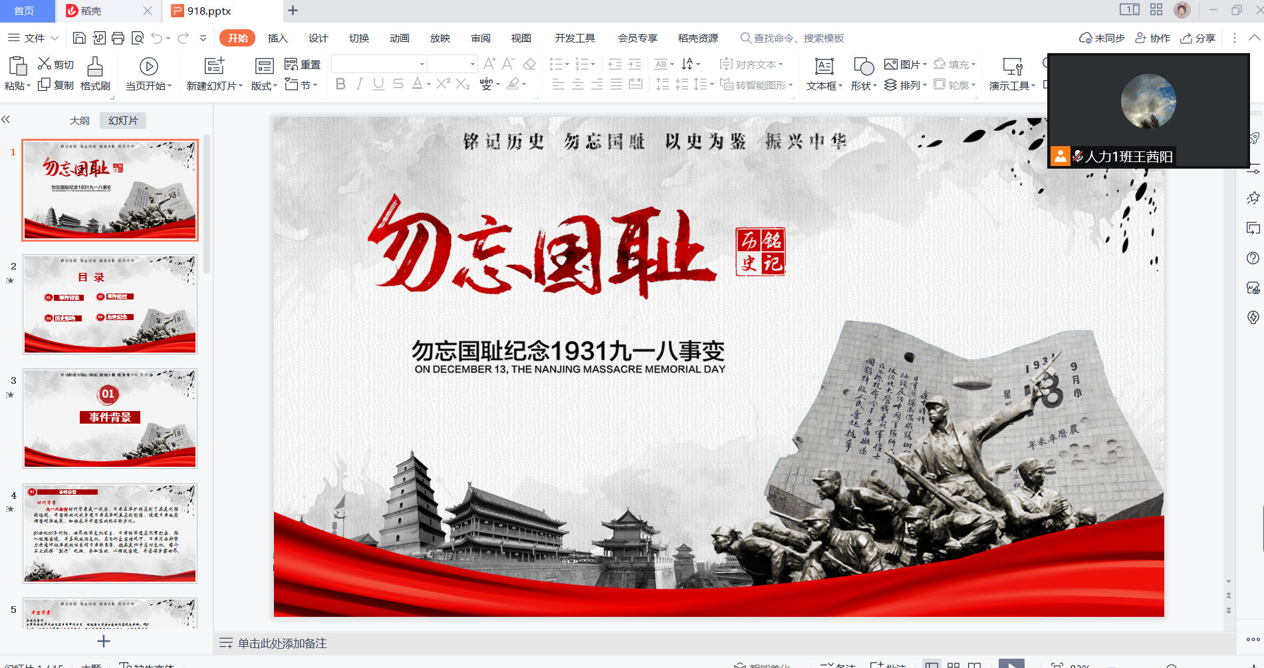Click the save icon in quick access bar
This screenshot has width=1264, height=668.
coord(79,38)
